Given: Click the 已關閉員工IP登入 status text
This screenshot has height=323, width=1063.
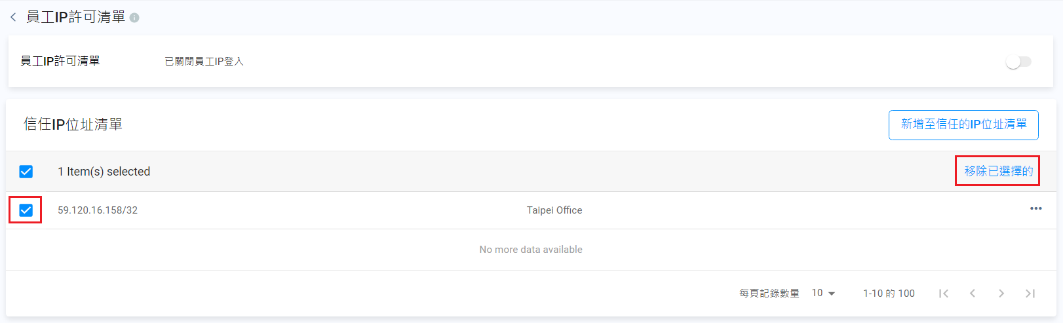Looking at the screenshot, I should coord(204,62).
